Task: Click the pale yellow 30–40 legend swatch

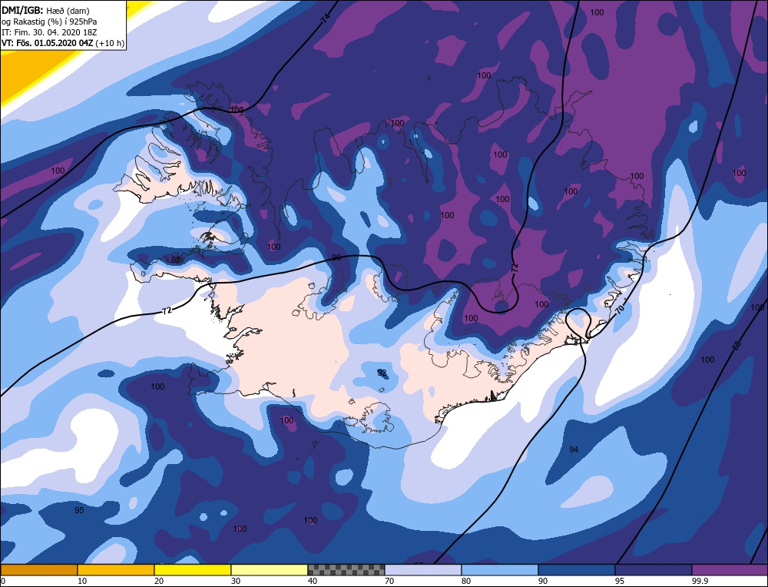Action: (x=270, y=570)
